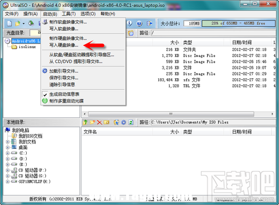Click lower 日期/时间 column header

pyautogui.click(x=251, y=132)
